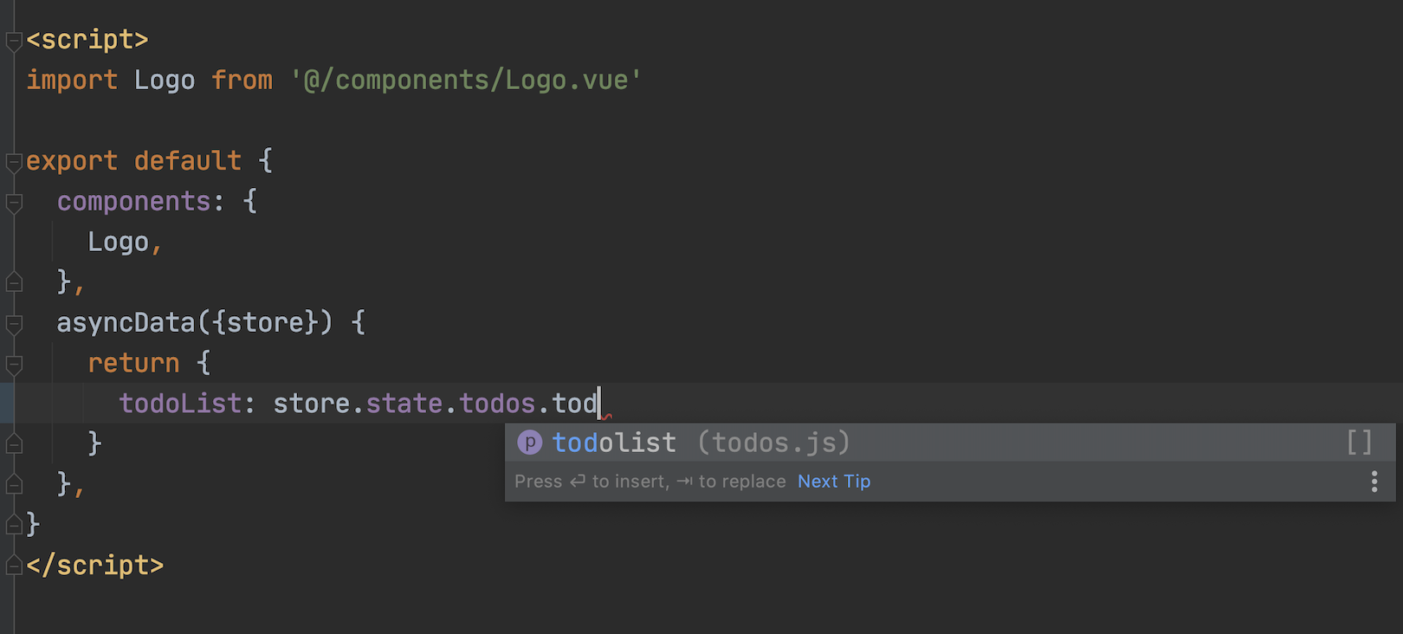Select the todolist completion suggestion
Image resolution: width=1403 pixels, height=634 pixels.
tap(950, 443)
